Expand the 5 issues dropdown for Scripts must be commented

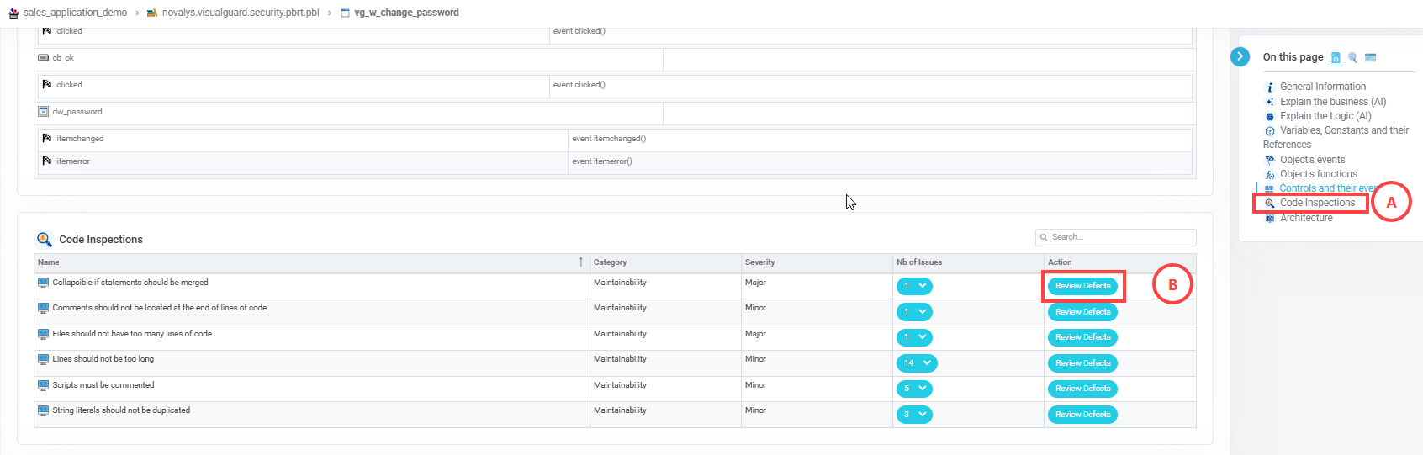coord(914,389)
